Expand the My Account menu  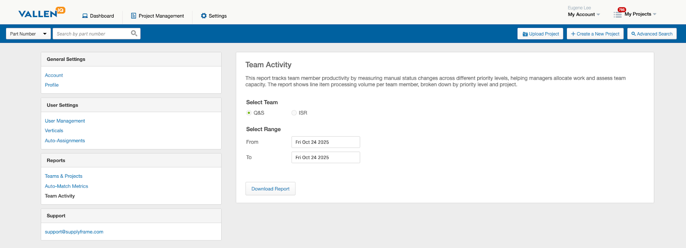(x=584, y=14)
